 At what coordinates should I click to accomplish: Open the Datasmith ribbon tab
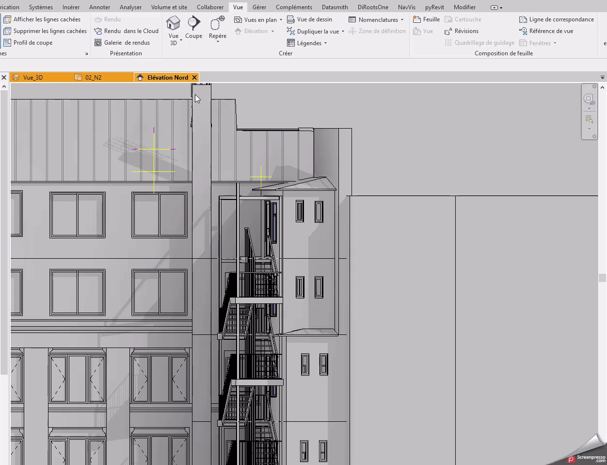pyautogui.click(x=335, y=7)
